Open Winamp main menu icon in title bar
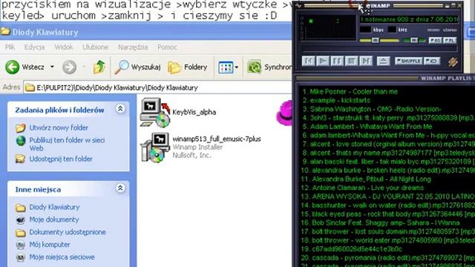The width and height of the screenshot is (475, 267). coord(299,5)
